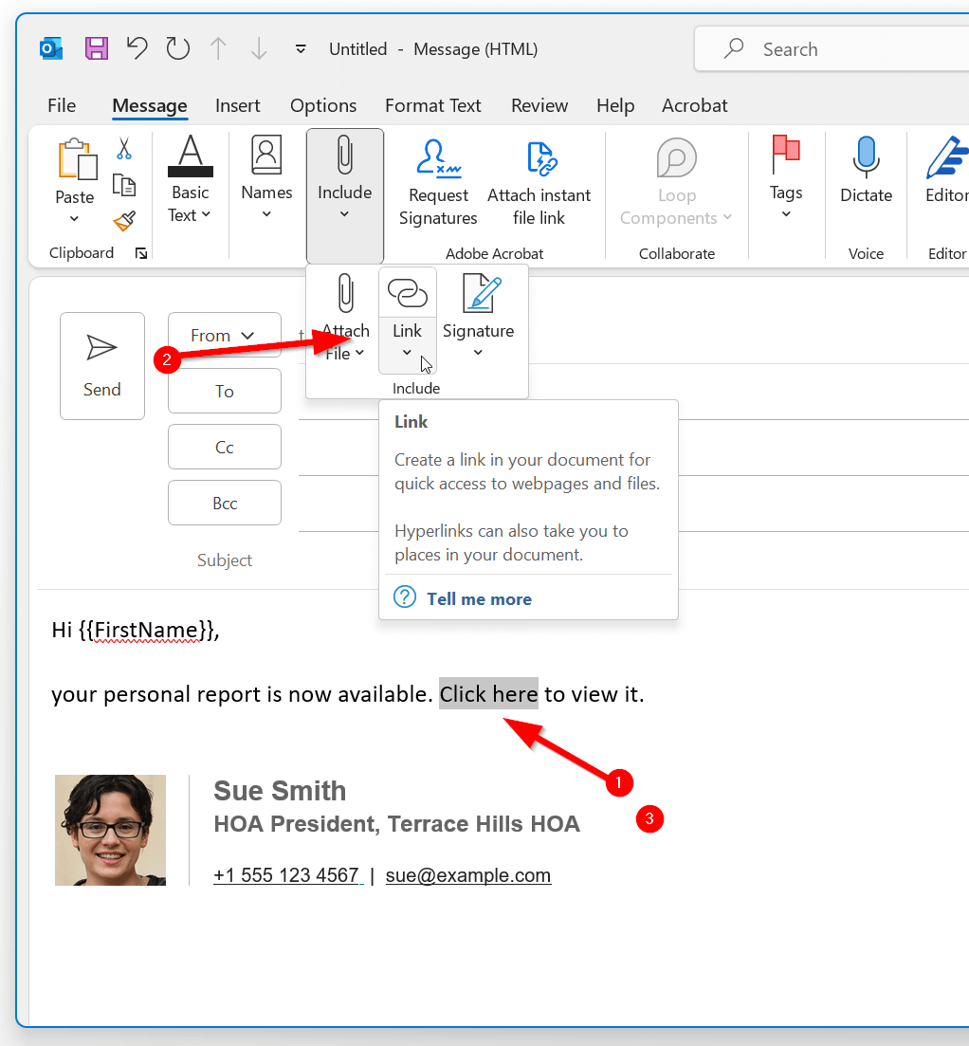Click the Save icon in quick access toolbar

(x=96, y=48)
